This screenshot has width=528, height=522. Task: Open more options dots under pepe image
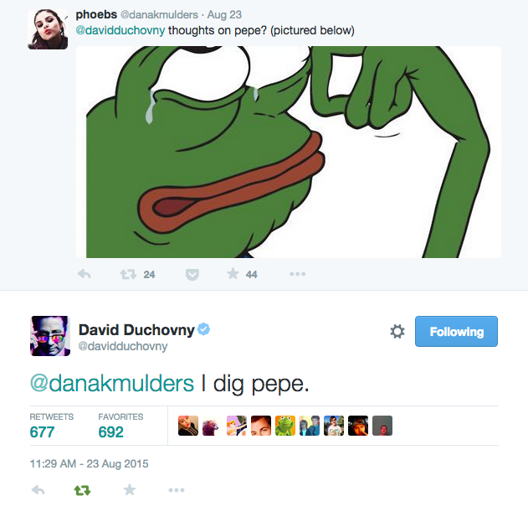click(298, 274)
